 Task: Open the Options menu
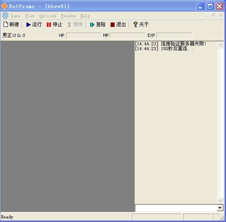tap(48, 16)
